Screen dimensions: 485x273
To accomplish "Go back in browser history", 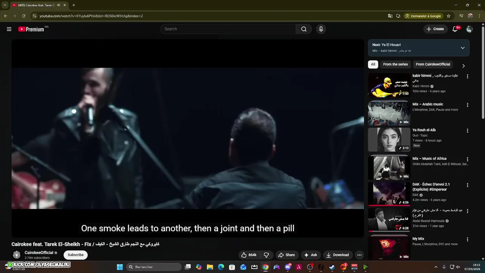I will (5, 16).
